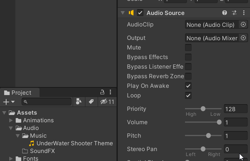The width and height of the screenshot is (250, 161).
Task: Click the Bypass Effects label
Action: (x=147, y=57)
